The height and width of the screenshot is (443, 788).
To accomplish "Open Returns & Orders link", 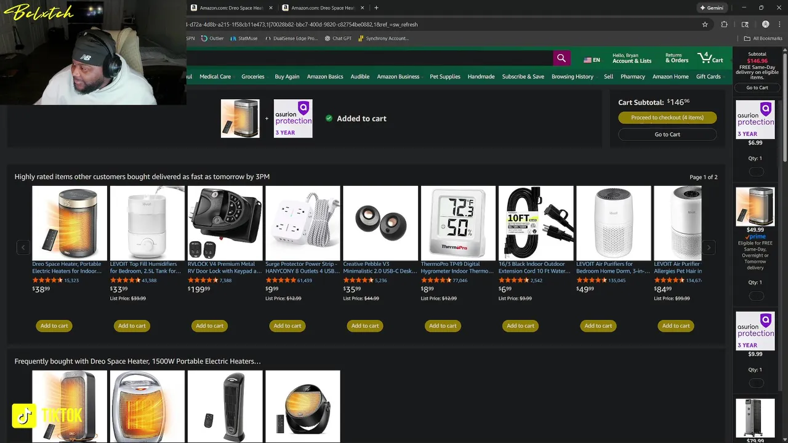I will click(x=677, y=58).
